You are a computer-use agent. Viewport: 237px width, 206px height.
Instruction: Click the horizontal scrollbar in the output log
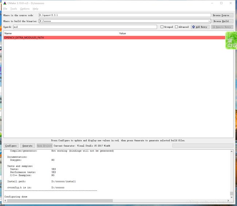click(x=60, y=201)
